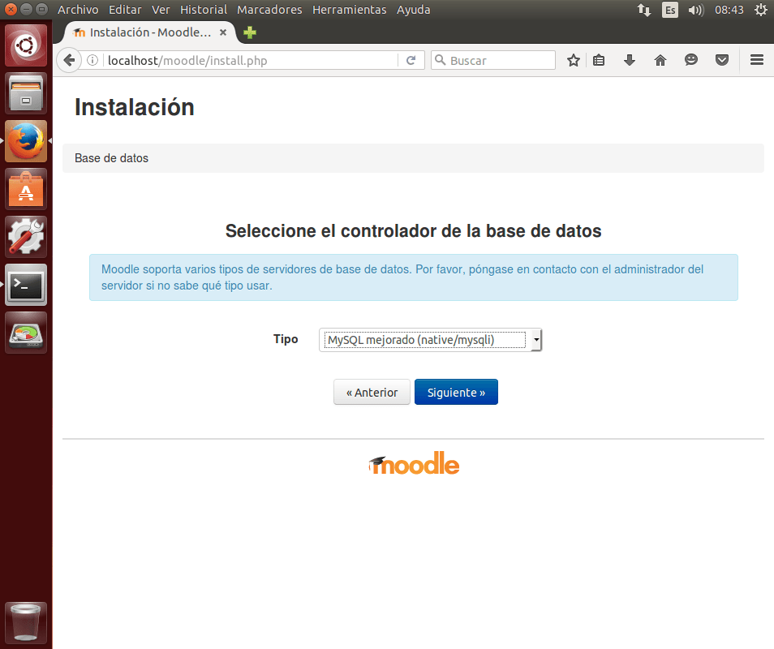774x649 pixels.
Task: Open the Pocket icon in toolbar
Action: [722, 60]
